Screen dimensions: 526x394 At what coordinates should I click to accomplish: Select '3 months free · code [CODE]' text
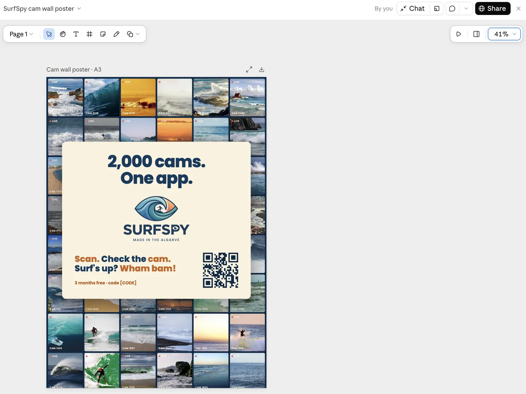pos(105,283)
